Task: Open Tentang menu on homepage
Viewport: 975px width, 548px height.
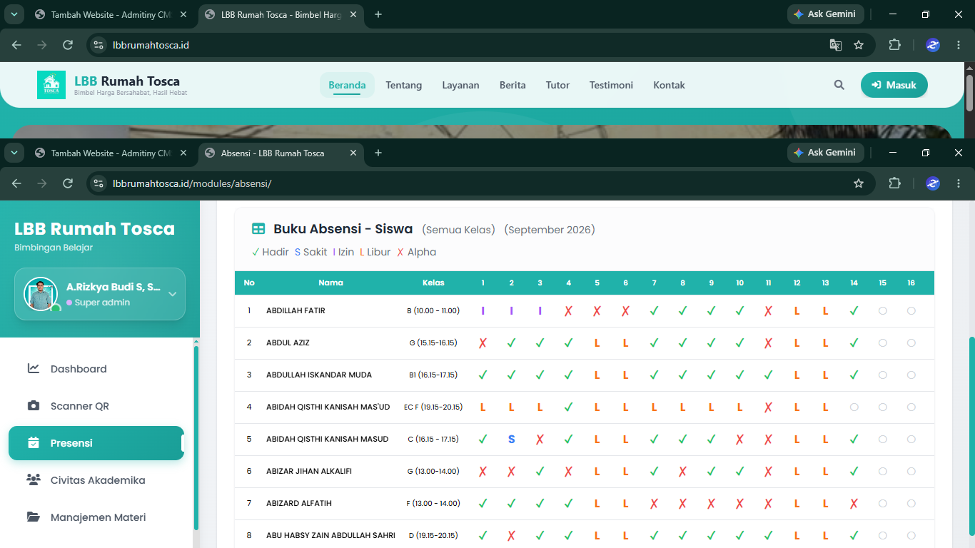Action: (404, 85)
